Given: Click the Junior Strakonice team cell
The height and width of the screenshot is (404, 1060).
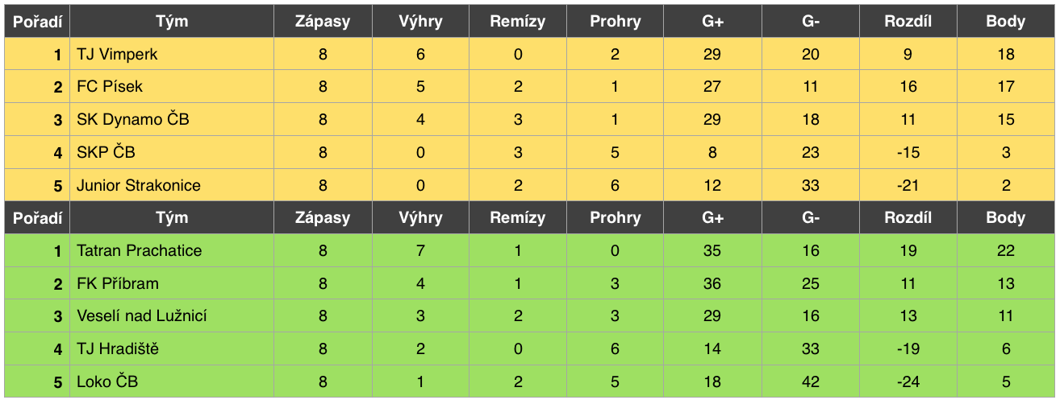Looking at the screenshot, I should pyautogui.click(x=172, y=185).
